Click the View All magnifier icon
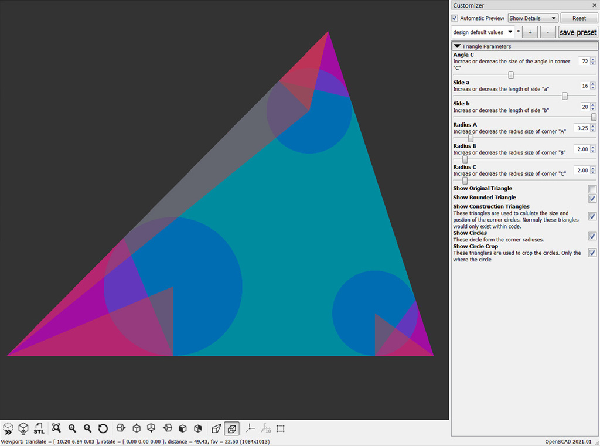Screen dimensions: 600x446 pos(56,428)
